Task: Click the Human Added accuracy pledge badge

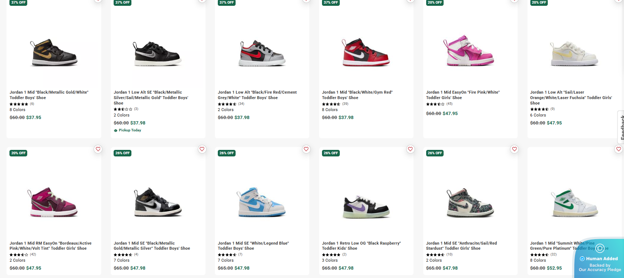Action: (600, 261)
